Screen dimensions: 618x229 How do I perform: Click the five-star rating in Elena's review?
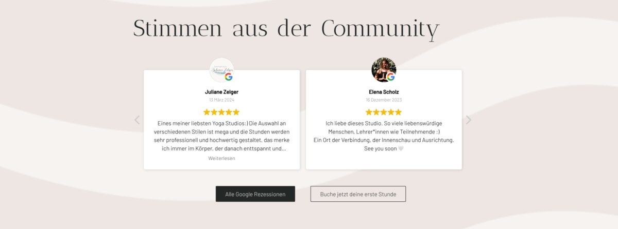coord(384,112)
